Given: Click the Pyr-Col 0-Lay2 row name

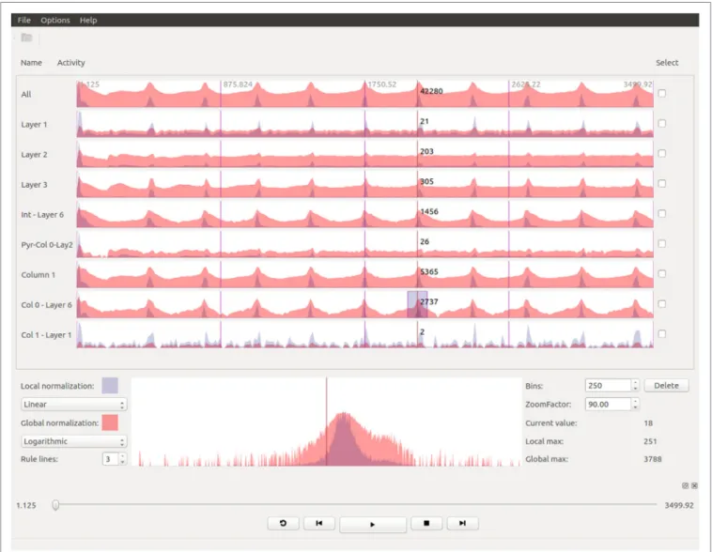Looking at the screenshot, I should [47, 245].
